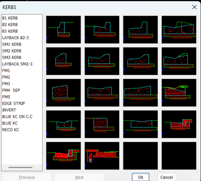This screenshot has width=201, height=181.
Task: Pick SM3 KERB from the list
Action: pos(12,57)
